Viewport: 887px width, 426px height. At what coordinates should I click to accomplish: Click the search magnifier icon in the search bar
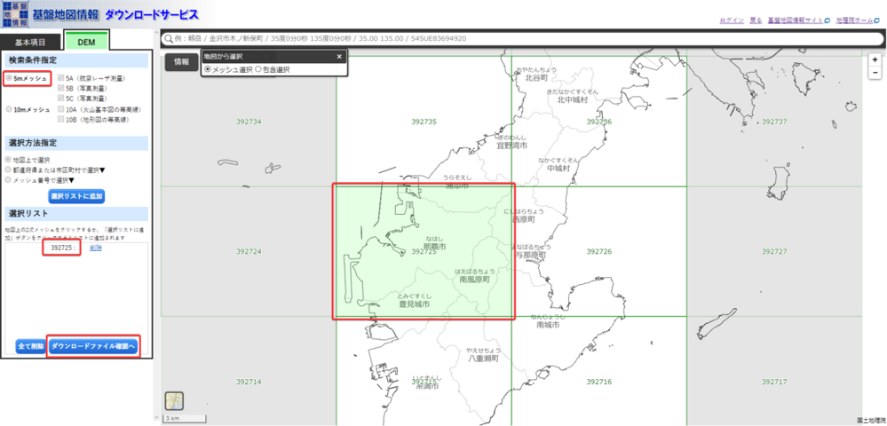click(x=168, y=39)
